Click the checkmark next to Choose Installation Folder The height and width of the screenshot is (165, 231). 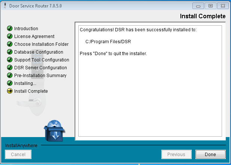[10, 44]
